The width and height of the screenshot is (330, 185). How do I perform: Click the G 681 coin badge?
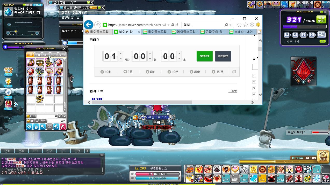pos(324,156)
